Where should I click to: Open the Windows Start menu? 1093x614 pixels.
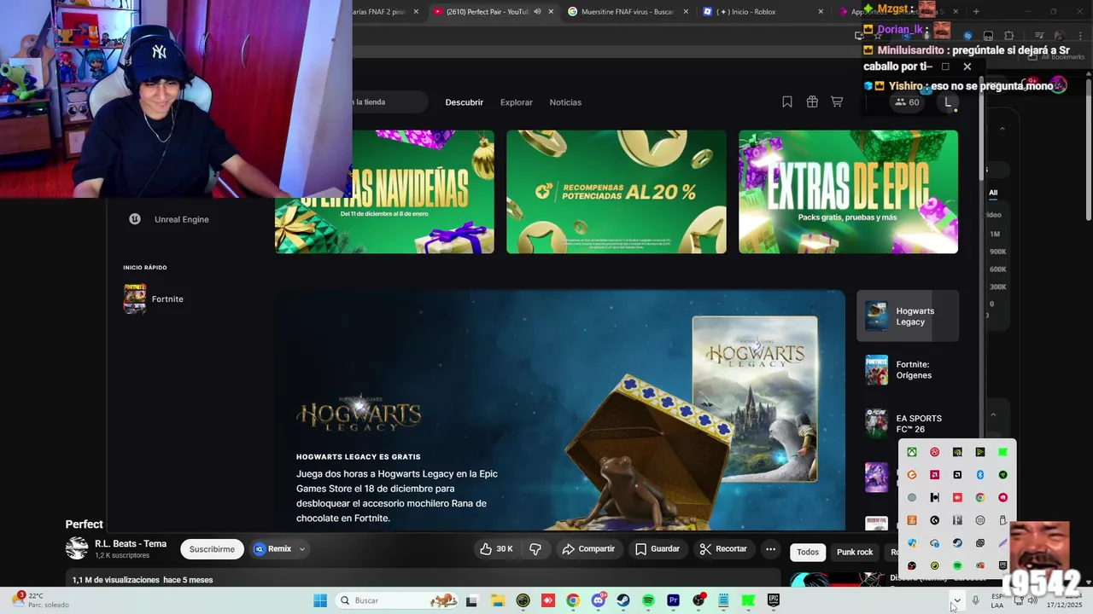(320, 600)
